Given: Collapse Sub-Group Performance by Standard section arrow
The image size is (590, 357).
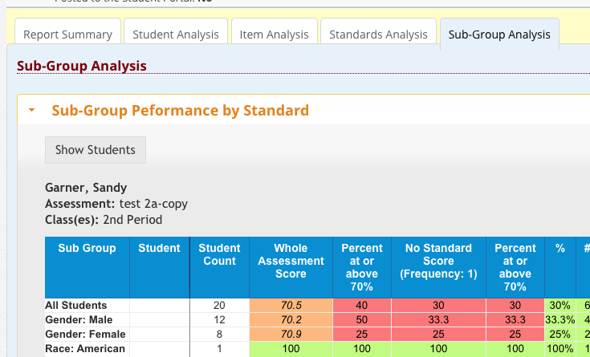Looking at the screenshot, I should [31, 111].
